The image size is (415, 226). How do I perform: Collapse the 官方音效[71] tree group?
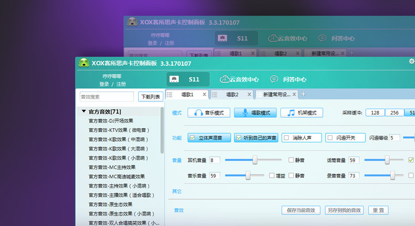point(84,111)
